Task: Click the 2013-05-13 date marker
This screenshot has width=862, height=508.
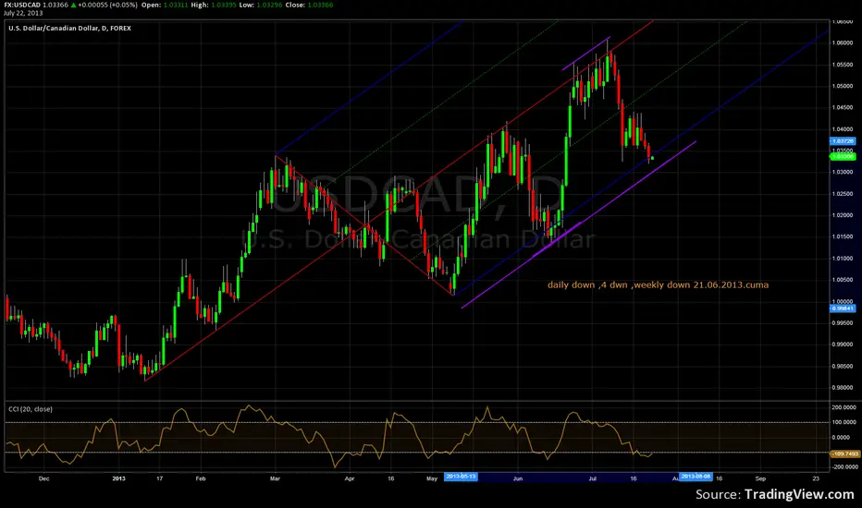Action: [x=461, y=477]
